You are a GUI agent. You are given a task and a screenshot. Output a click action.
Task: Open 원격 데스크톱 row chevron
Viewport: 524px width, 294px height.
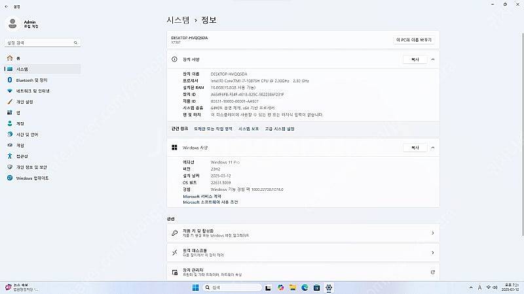click(433, 253)
